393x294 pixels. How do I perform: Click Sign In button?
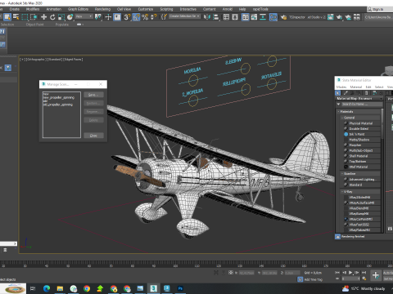click(x=377, y=9)
